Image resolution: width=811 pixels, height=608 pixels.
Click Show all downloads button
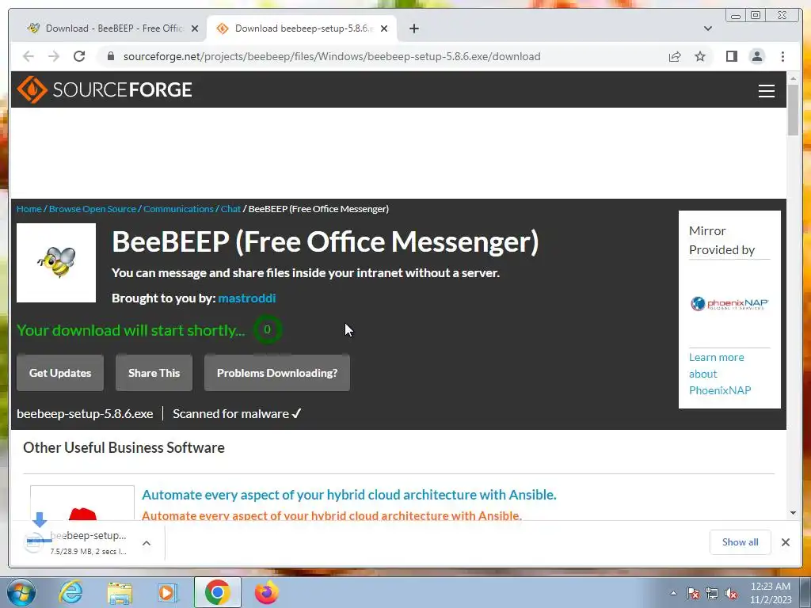[x=741, y=541]
